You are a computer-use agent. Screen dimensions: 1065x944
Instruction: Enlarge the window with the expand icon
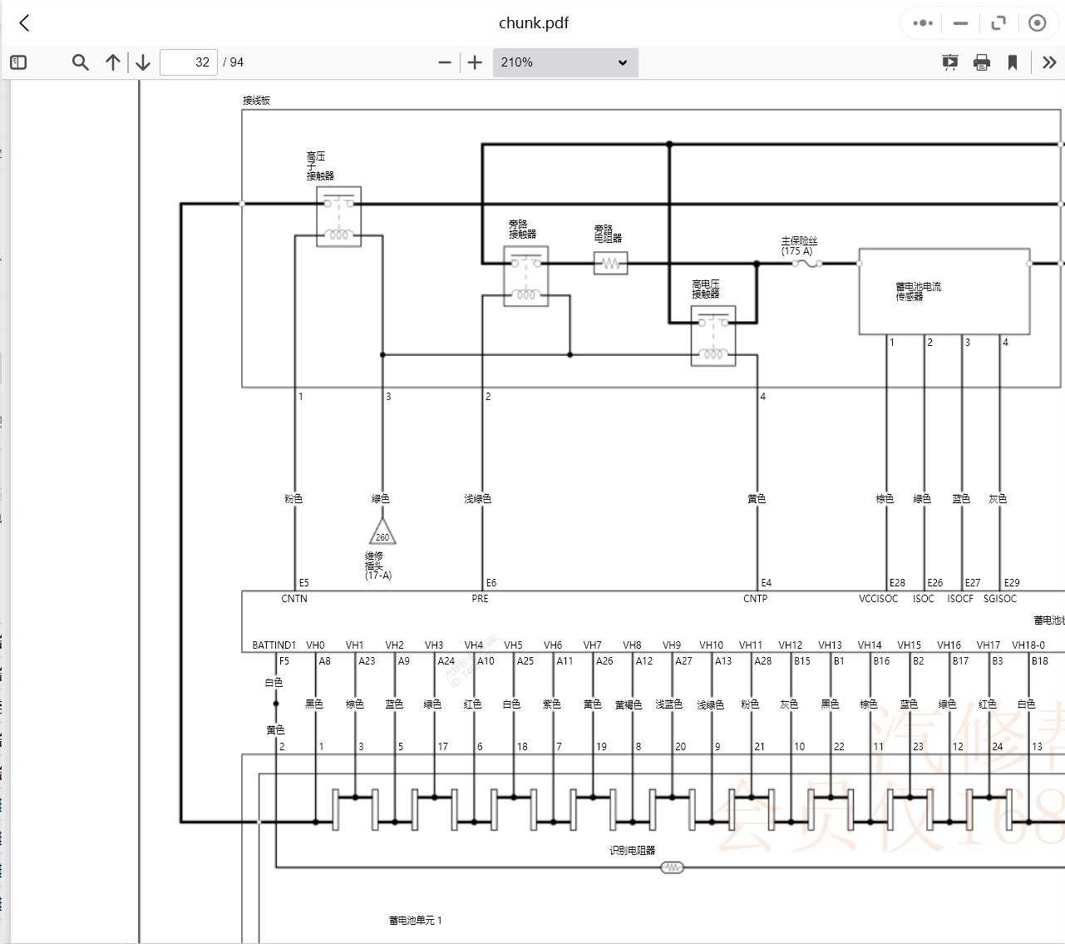[998, 23]
